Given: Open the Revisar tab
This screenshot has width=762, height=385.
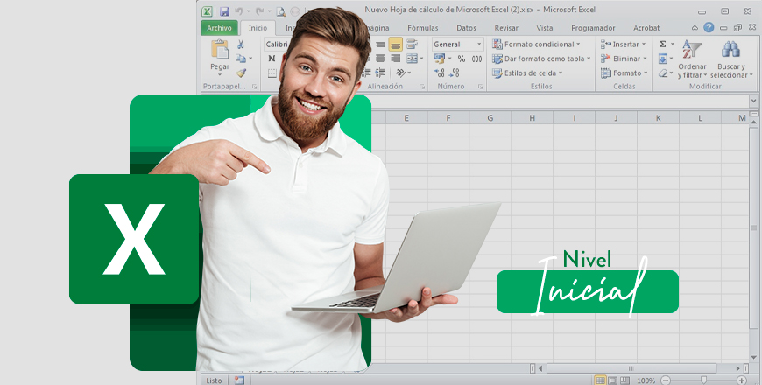Looking at the screenshot, I should [x=506, y=28].
